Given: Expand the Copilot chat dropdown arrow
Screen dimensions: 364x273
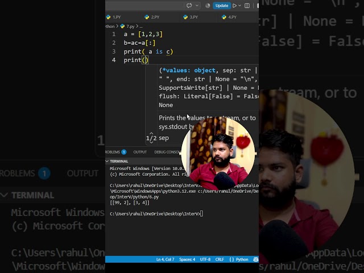Looking at the screenshot, I should click(x=197, y=6).
